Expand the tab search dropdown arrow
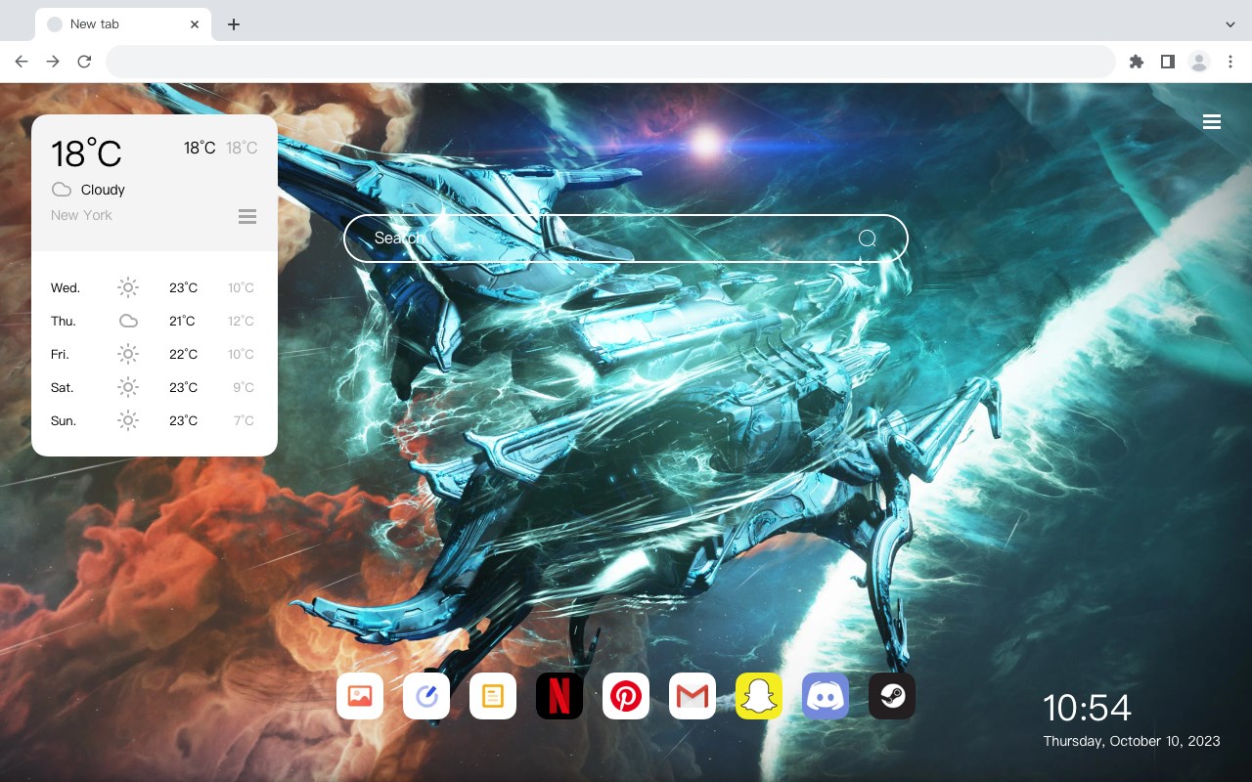Image resolution: width=1252 pixels, height=782 pixels. 1230,24
